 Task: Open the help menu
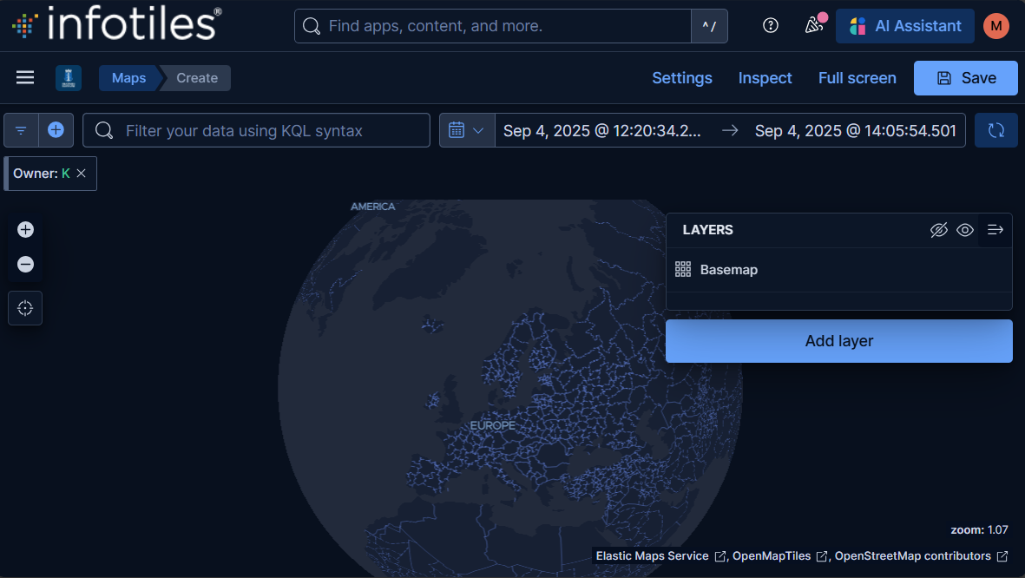pos(770,25)
